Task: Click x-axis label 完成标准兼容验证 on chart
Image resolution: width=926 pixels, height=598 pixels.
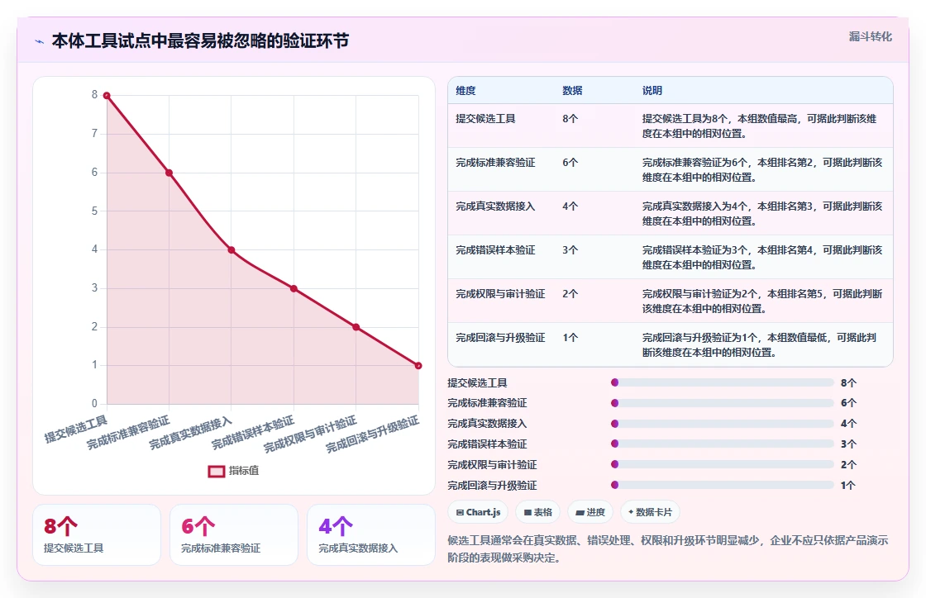Action: pyautogui.click(x=128, y=432)
